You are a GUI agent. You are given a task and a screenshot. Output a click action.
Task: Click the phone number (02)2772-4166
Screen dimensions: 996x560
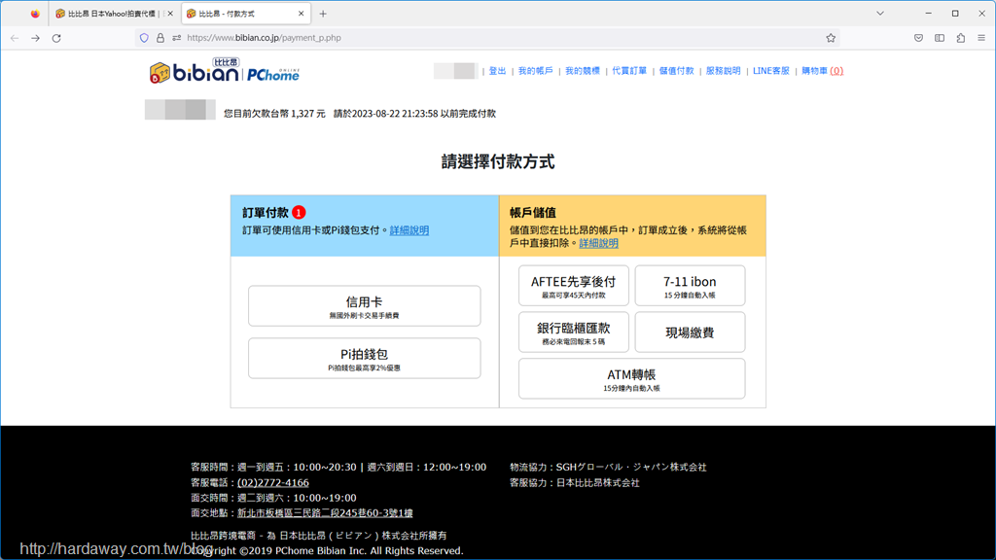click(x=273, y=482)
